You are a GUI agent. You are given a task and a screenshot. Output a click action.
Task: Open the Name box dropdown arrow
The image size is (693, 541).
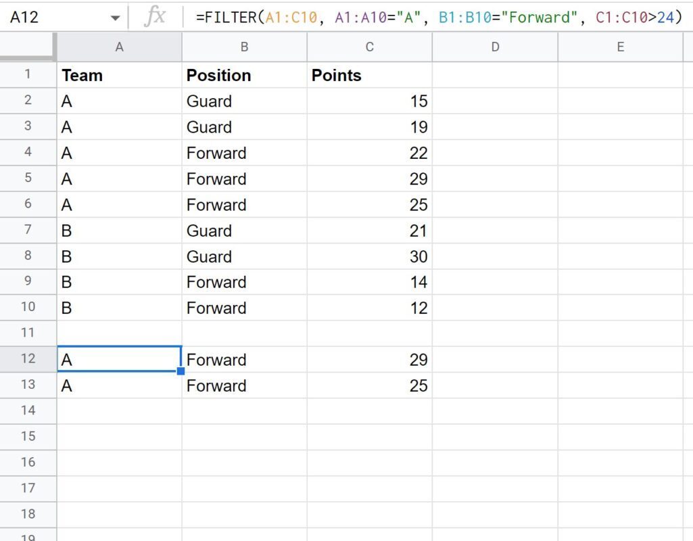[116, 18]
